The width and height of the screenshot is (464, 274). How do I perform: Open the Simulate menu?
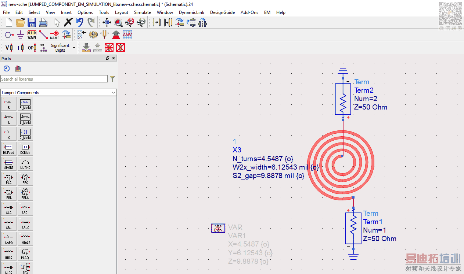pyautogui.click(x=142, y=12)
